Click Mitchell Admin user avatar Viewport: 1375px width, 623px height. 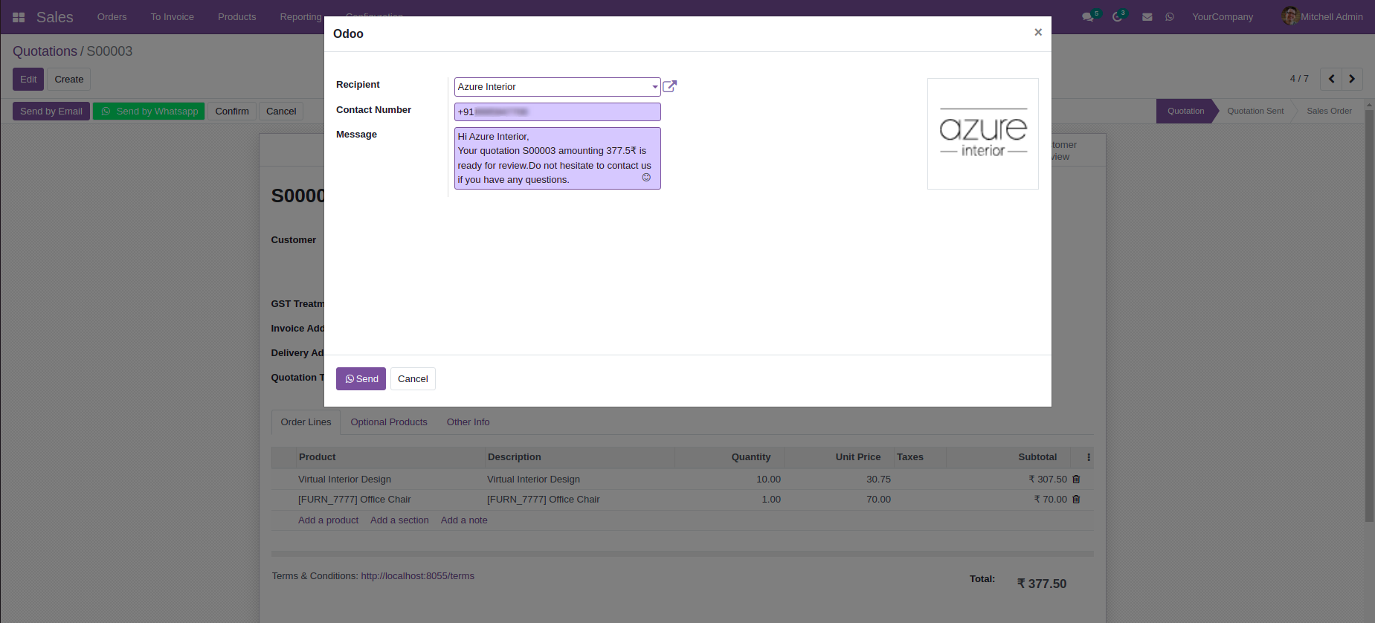(1290, 16)
